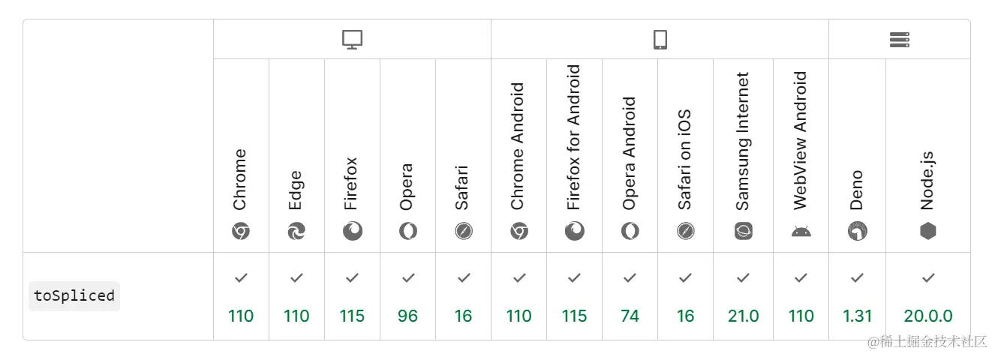The height and width of the screenshot is (354, 992).
Task: Click the WebView Android robot icon
Action: pos(801,232)
